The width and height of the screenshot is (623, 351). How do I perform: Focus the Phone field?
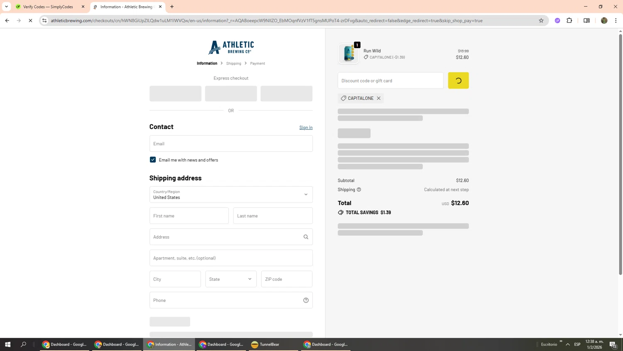231,300
